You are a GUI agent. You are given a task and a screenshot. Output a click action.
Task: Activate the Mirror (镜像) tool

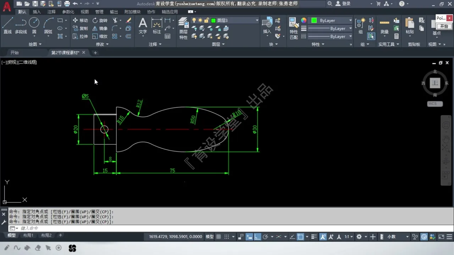tap(100, 28)
